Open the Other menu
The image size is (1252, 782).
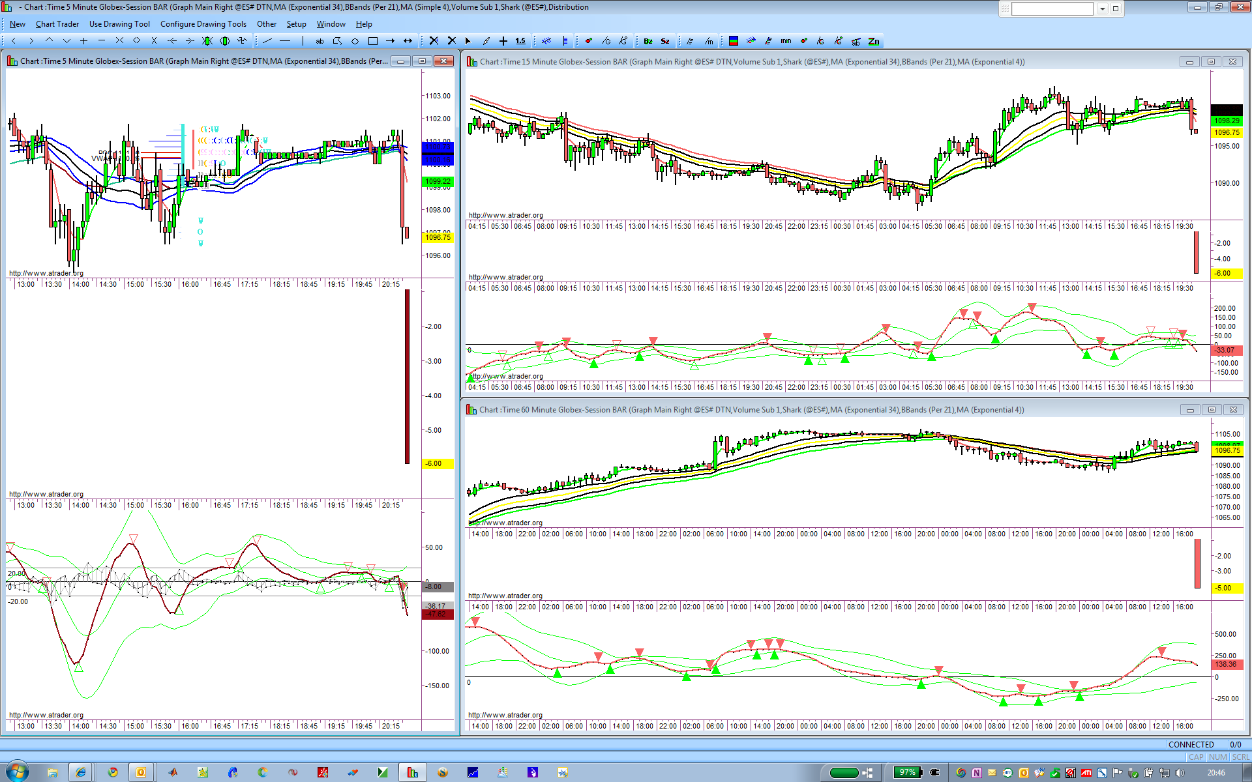pyautogui.click(x=267, y=24)
